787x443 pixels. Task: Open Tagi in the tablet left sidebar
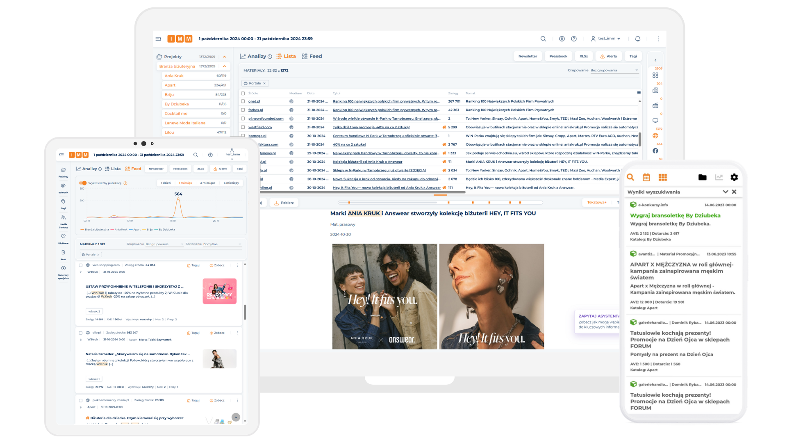tap(63, 204)
